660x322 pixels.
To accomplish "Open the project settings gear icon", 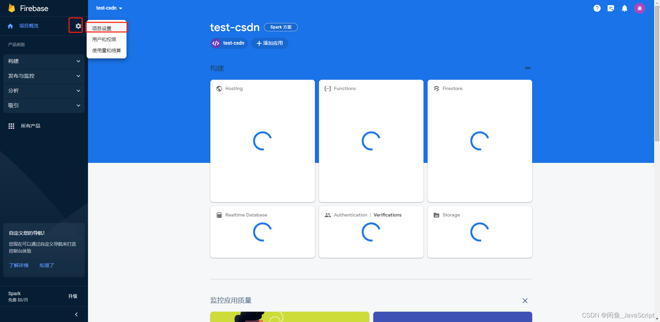I will 78,26.
